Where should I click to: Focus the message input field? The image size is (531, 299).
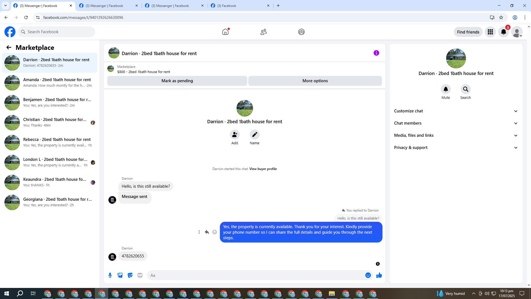256,275
